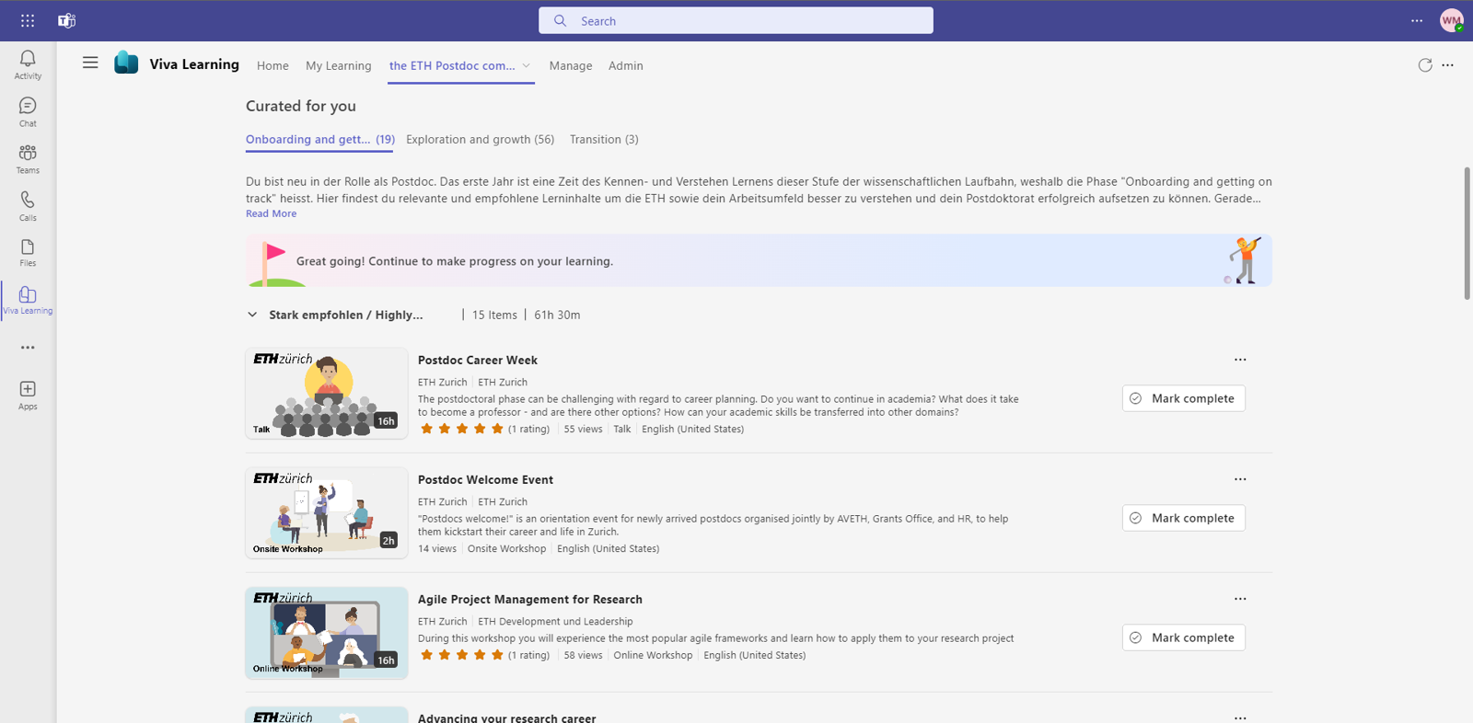The height and width of the screenshot is (723, 1473).
Task: Select the ETH Postdoc com... tab
Action: [452, 65]
